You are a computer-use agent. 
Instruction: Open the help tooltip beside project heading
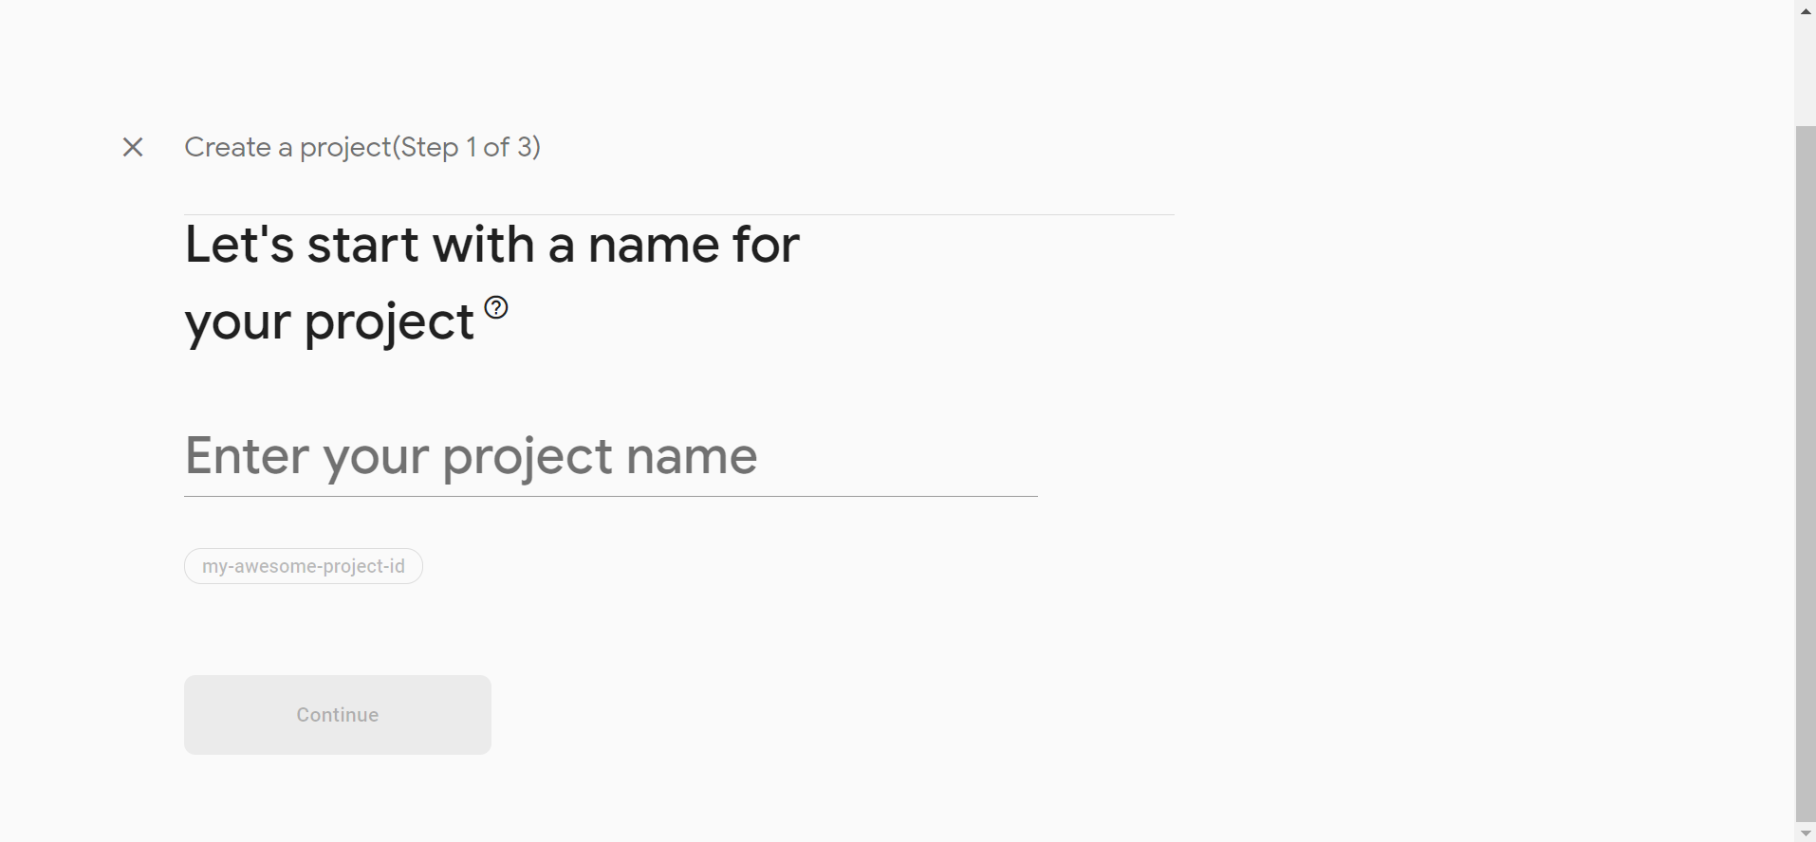[x=496, y=307]
